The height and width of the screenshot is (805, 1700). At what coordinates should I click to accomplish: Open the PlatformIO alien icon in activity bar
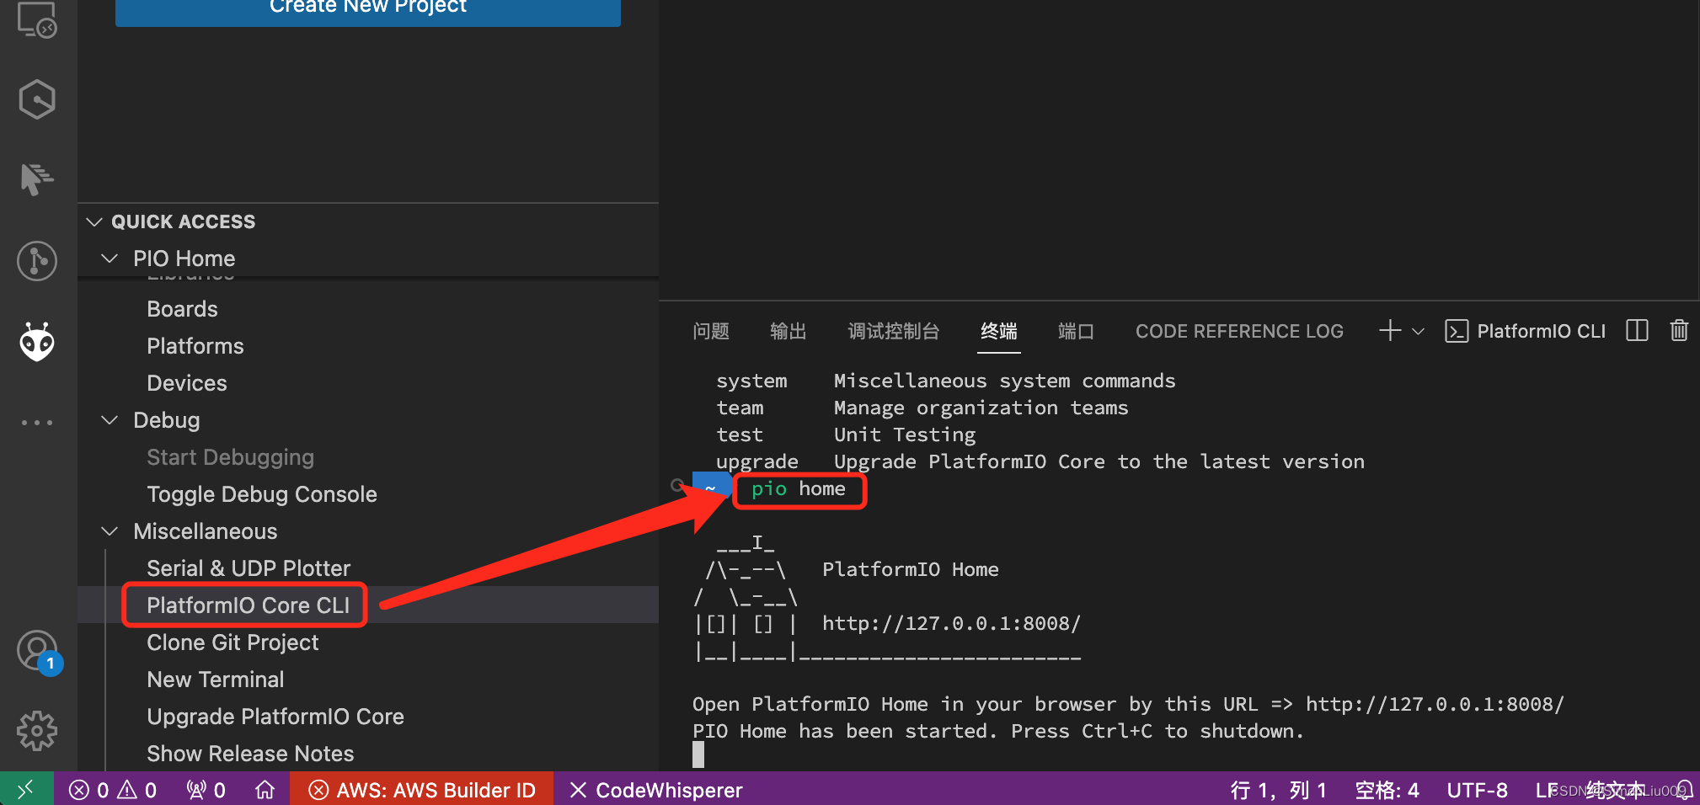click(x=37, y=341)
